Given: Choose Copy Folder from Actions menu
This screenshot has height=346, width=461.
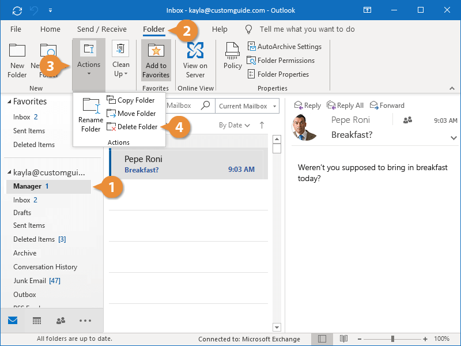Looking at the screenshot, I should click(x=131, y=100).
